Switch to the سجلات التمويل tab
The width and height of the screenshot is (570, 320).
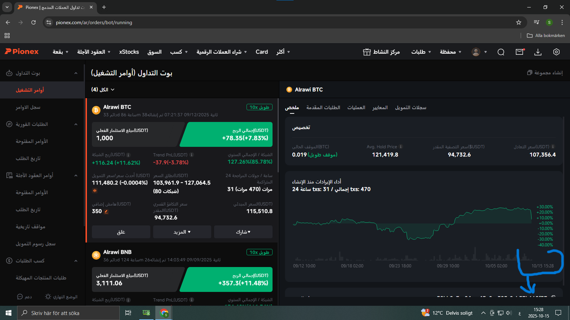click(x=410, y=107)
